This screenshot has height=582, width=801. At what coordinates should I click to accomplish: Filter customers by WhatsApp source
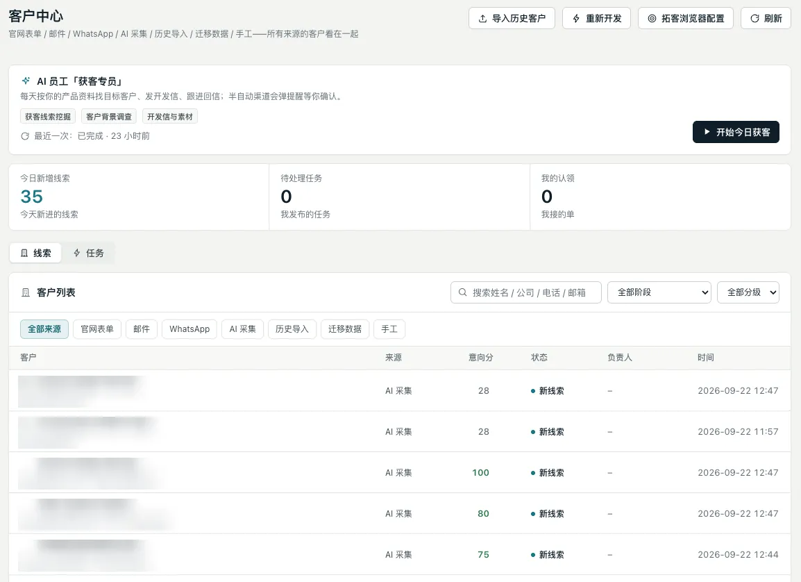coord(189,329)
